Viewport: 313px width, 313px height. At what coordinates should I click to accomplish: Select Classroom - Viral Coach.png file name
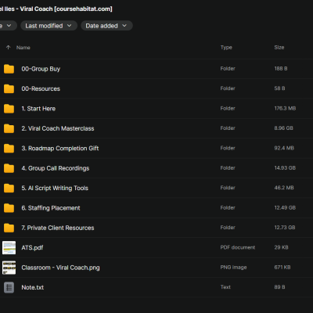click(x=60, y=268)
